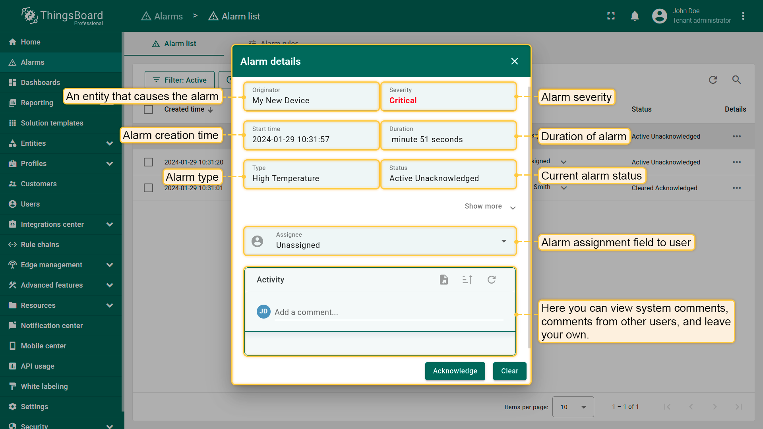This screenshot has height=429, width=763.
Task: Close the Alarm details dialog
Action: point(514,61)
